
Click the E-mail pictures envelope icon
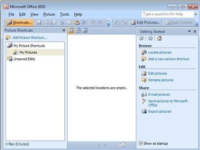click(144, 95)
